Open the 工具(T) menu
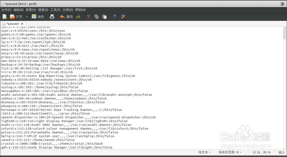Screen dimensions: 287x157 [x=55, y=10]
